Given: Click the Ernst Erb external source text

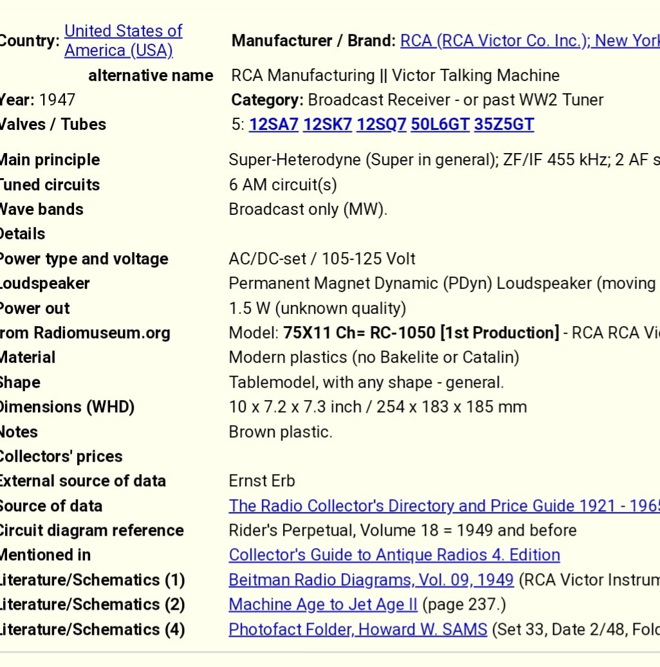Looking at the screenshot, I should pos(262,480).
